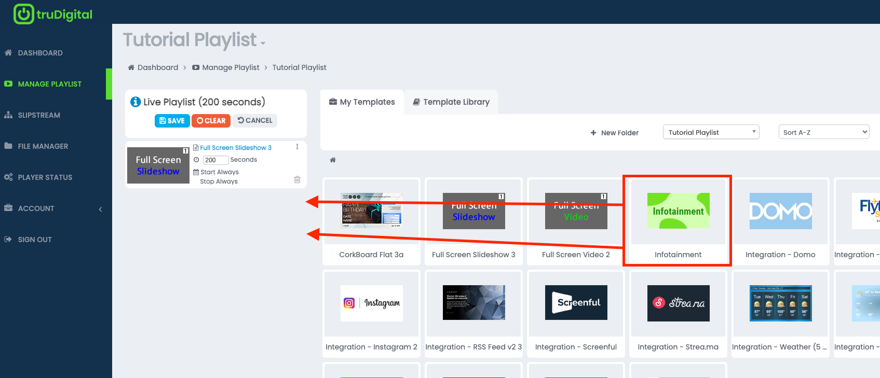Select the Full Screen Slideshow 3 template card
880x378 pixels.
click(x=473, y=222)
